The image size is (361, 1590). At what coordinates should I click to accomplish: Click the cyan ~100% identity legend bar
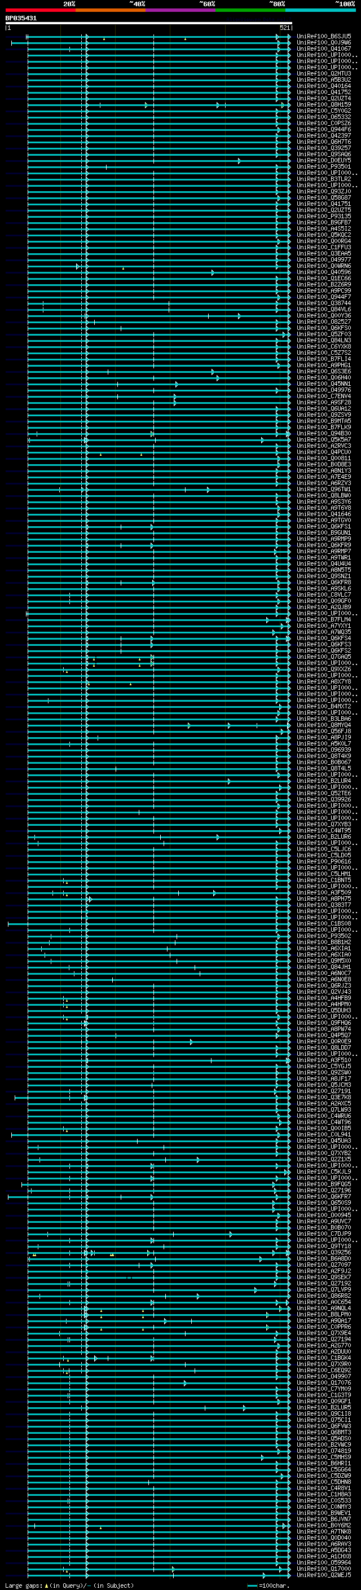pos(321,10)
